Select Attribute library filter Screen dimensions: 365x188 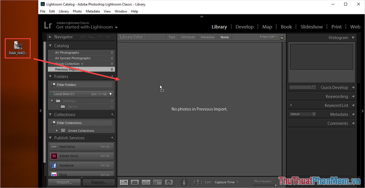point(188,37)
